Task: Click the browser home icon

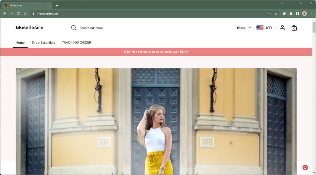Action: point(25,13)
